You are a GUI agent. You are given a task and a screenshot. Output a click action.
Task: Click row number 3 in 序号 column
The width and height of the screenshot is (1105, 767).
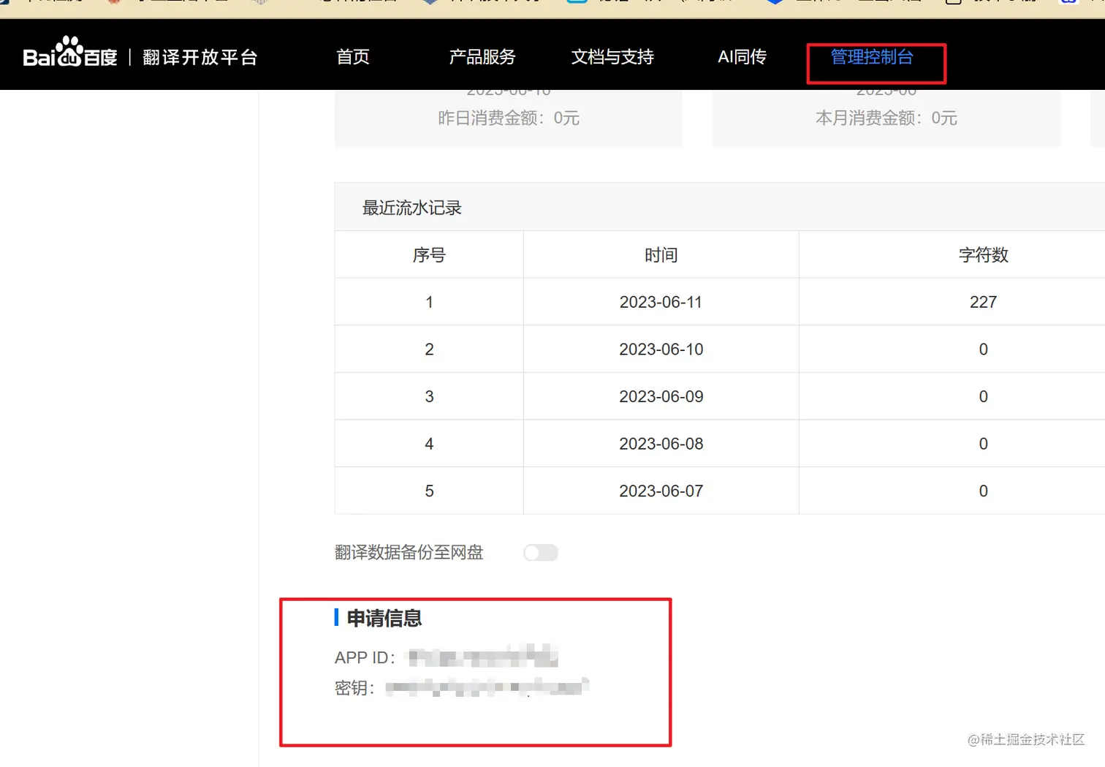pos(429,396)
